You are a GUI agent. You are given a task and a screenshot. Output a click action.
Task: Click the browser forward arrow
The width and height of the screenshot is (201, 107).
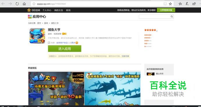pyautogui.click(x=10, y=4)
